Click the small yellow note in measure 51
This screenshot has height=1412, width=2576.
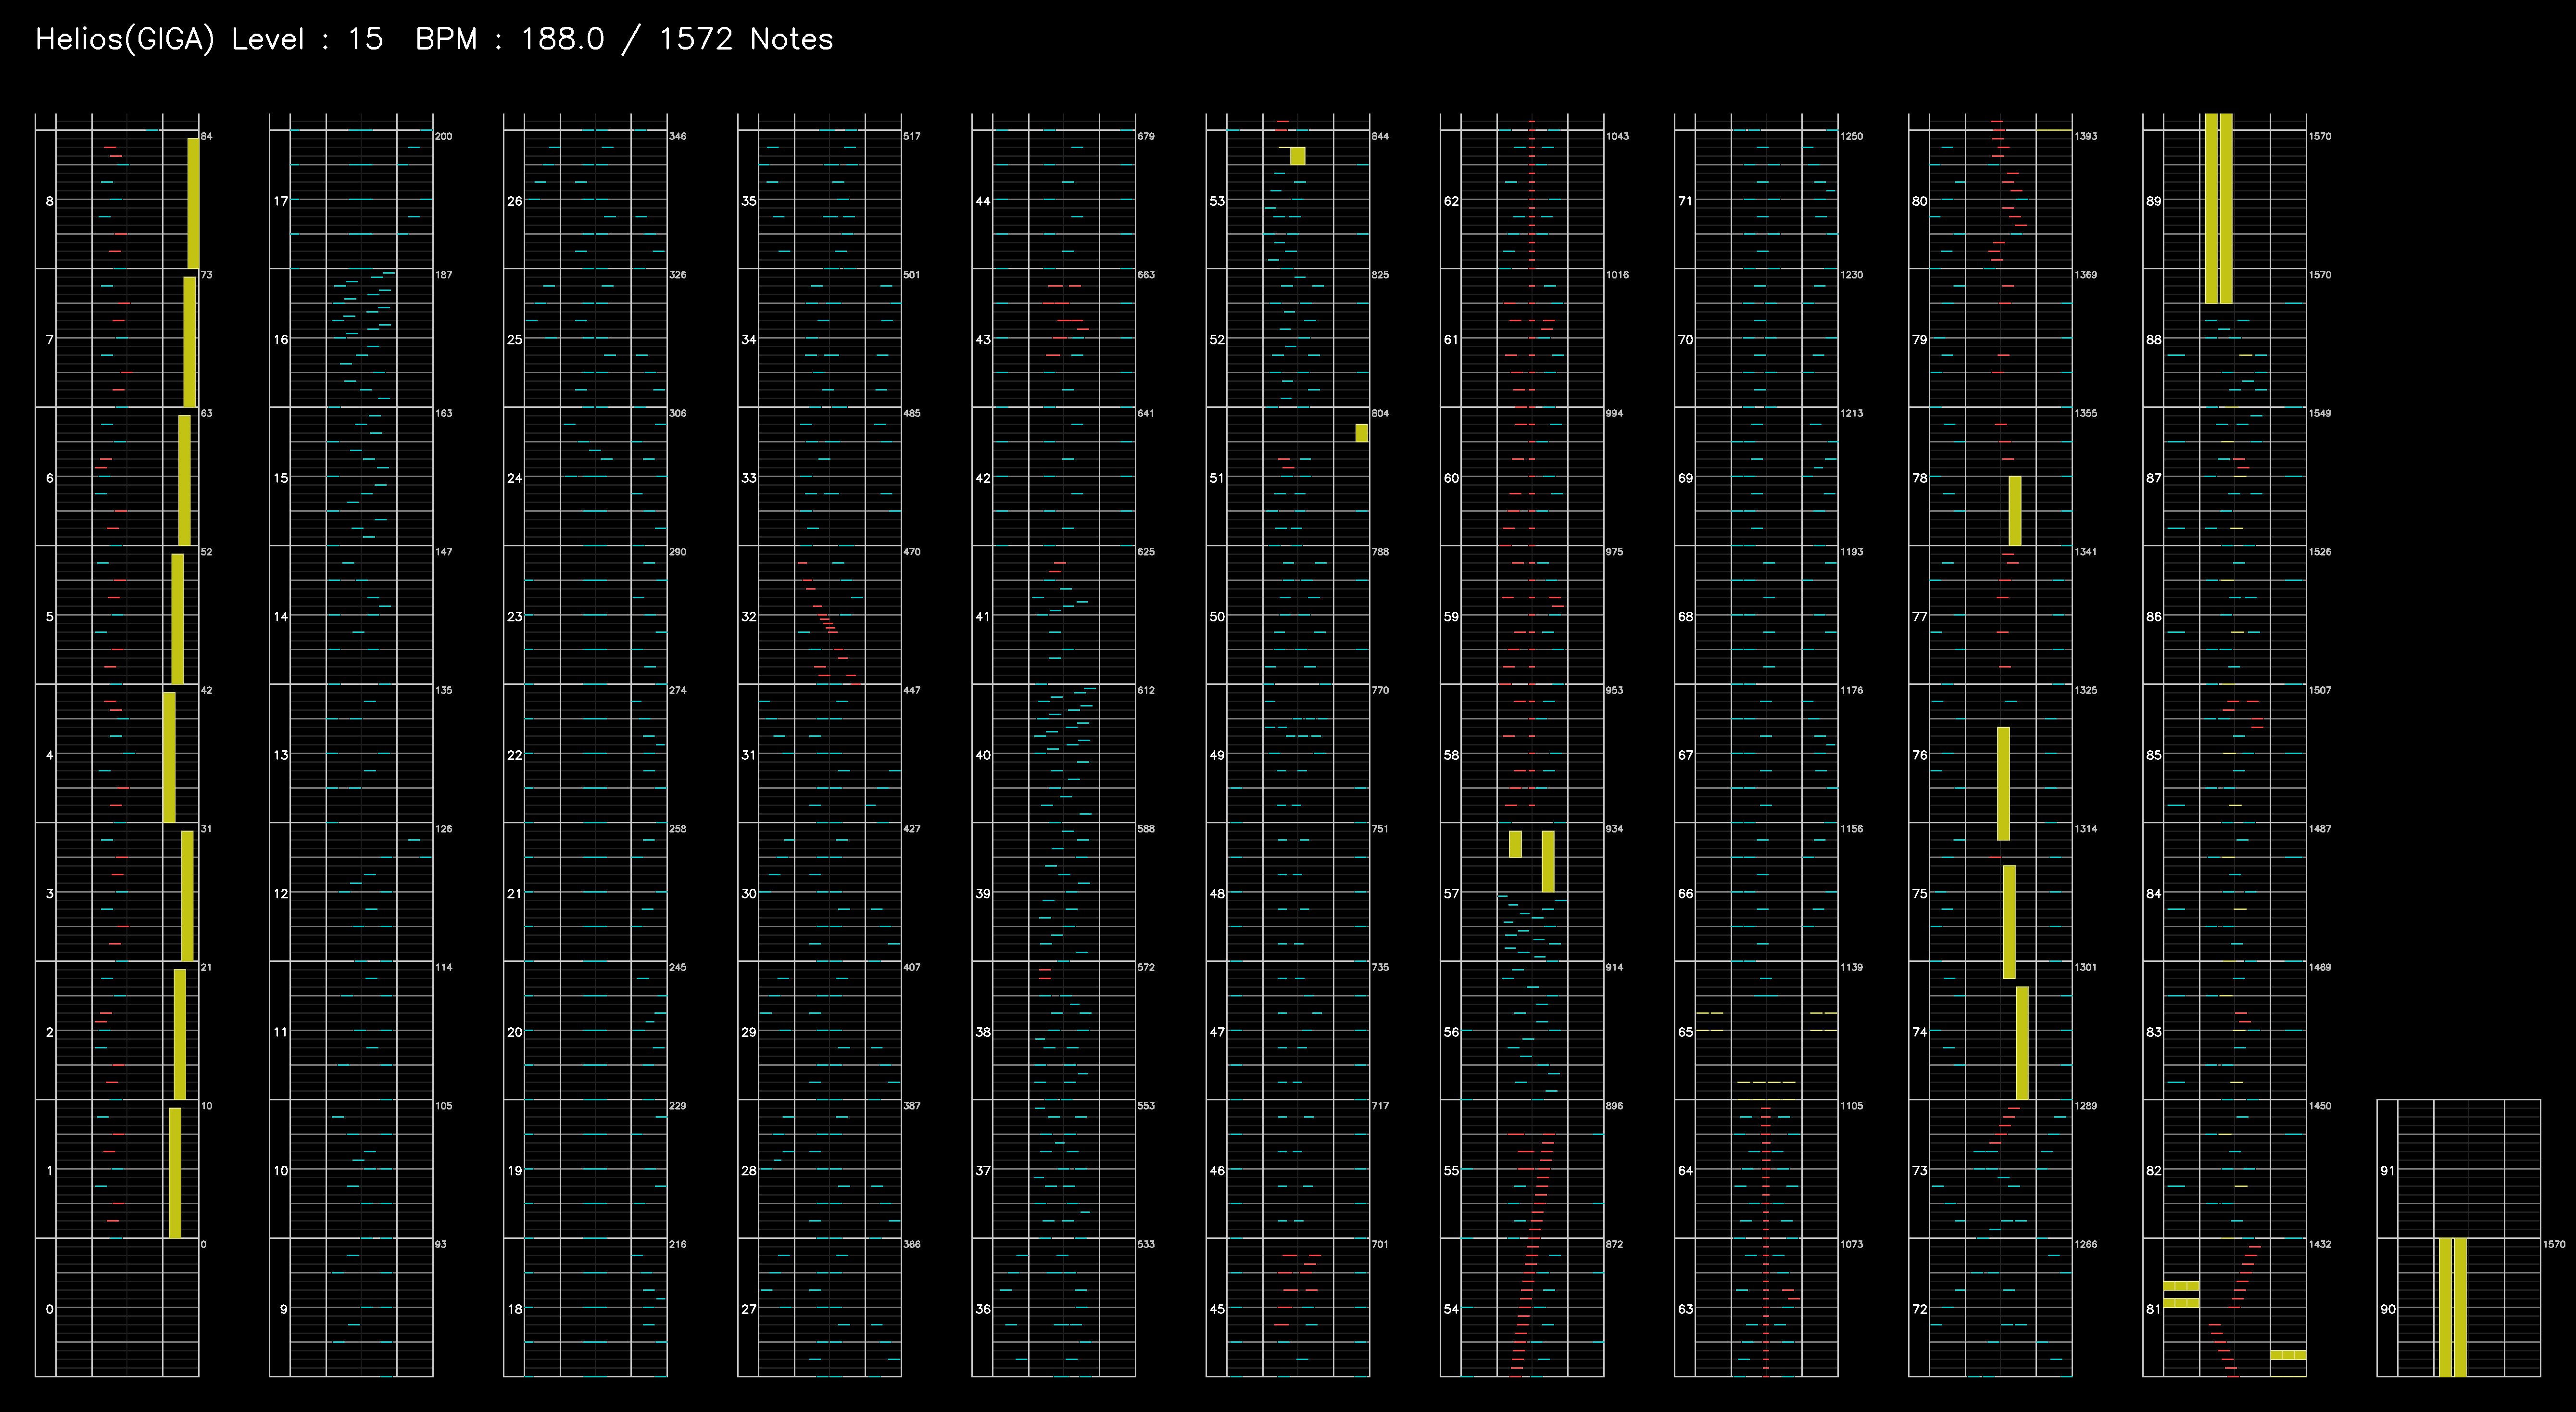(x=1361, y=433)
